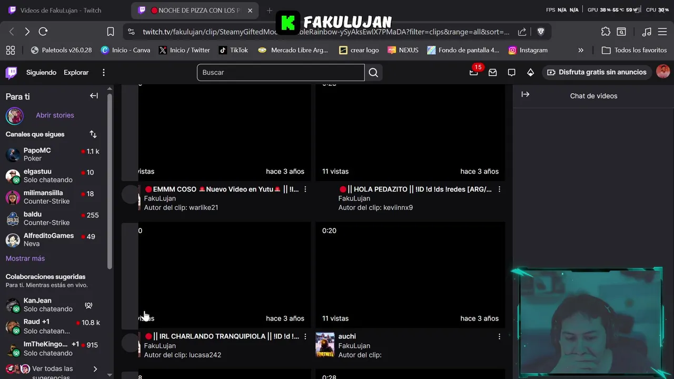Open the three-dot menu next to Explorar
Viewport: 674px width, 379px height.
tap(103, 73)
